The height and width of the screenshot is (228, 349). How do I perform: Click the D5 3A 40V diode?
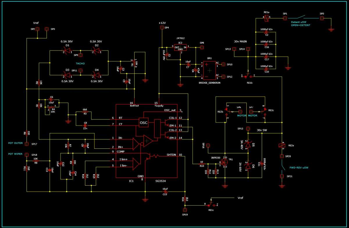pos(248,144)
